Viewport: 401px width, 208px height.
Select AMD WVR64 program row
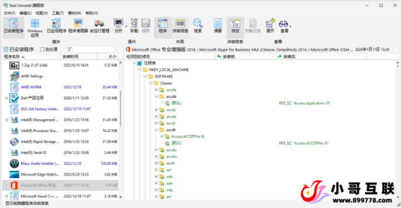coord(60,87)
